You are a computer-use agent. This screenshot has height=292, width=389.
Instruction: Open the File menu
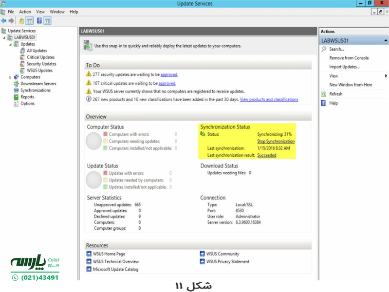11,12
